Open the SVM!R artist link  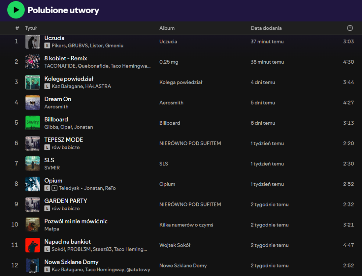(52, 167)
